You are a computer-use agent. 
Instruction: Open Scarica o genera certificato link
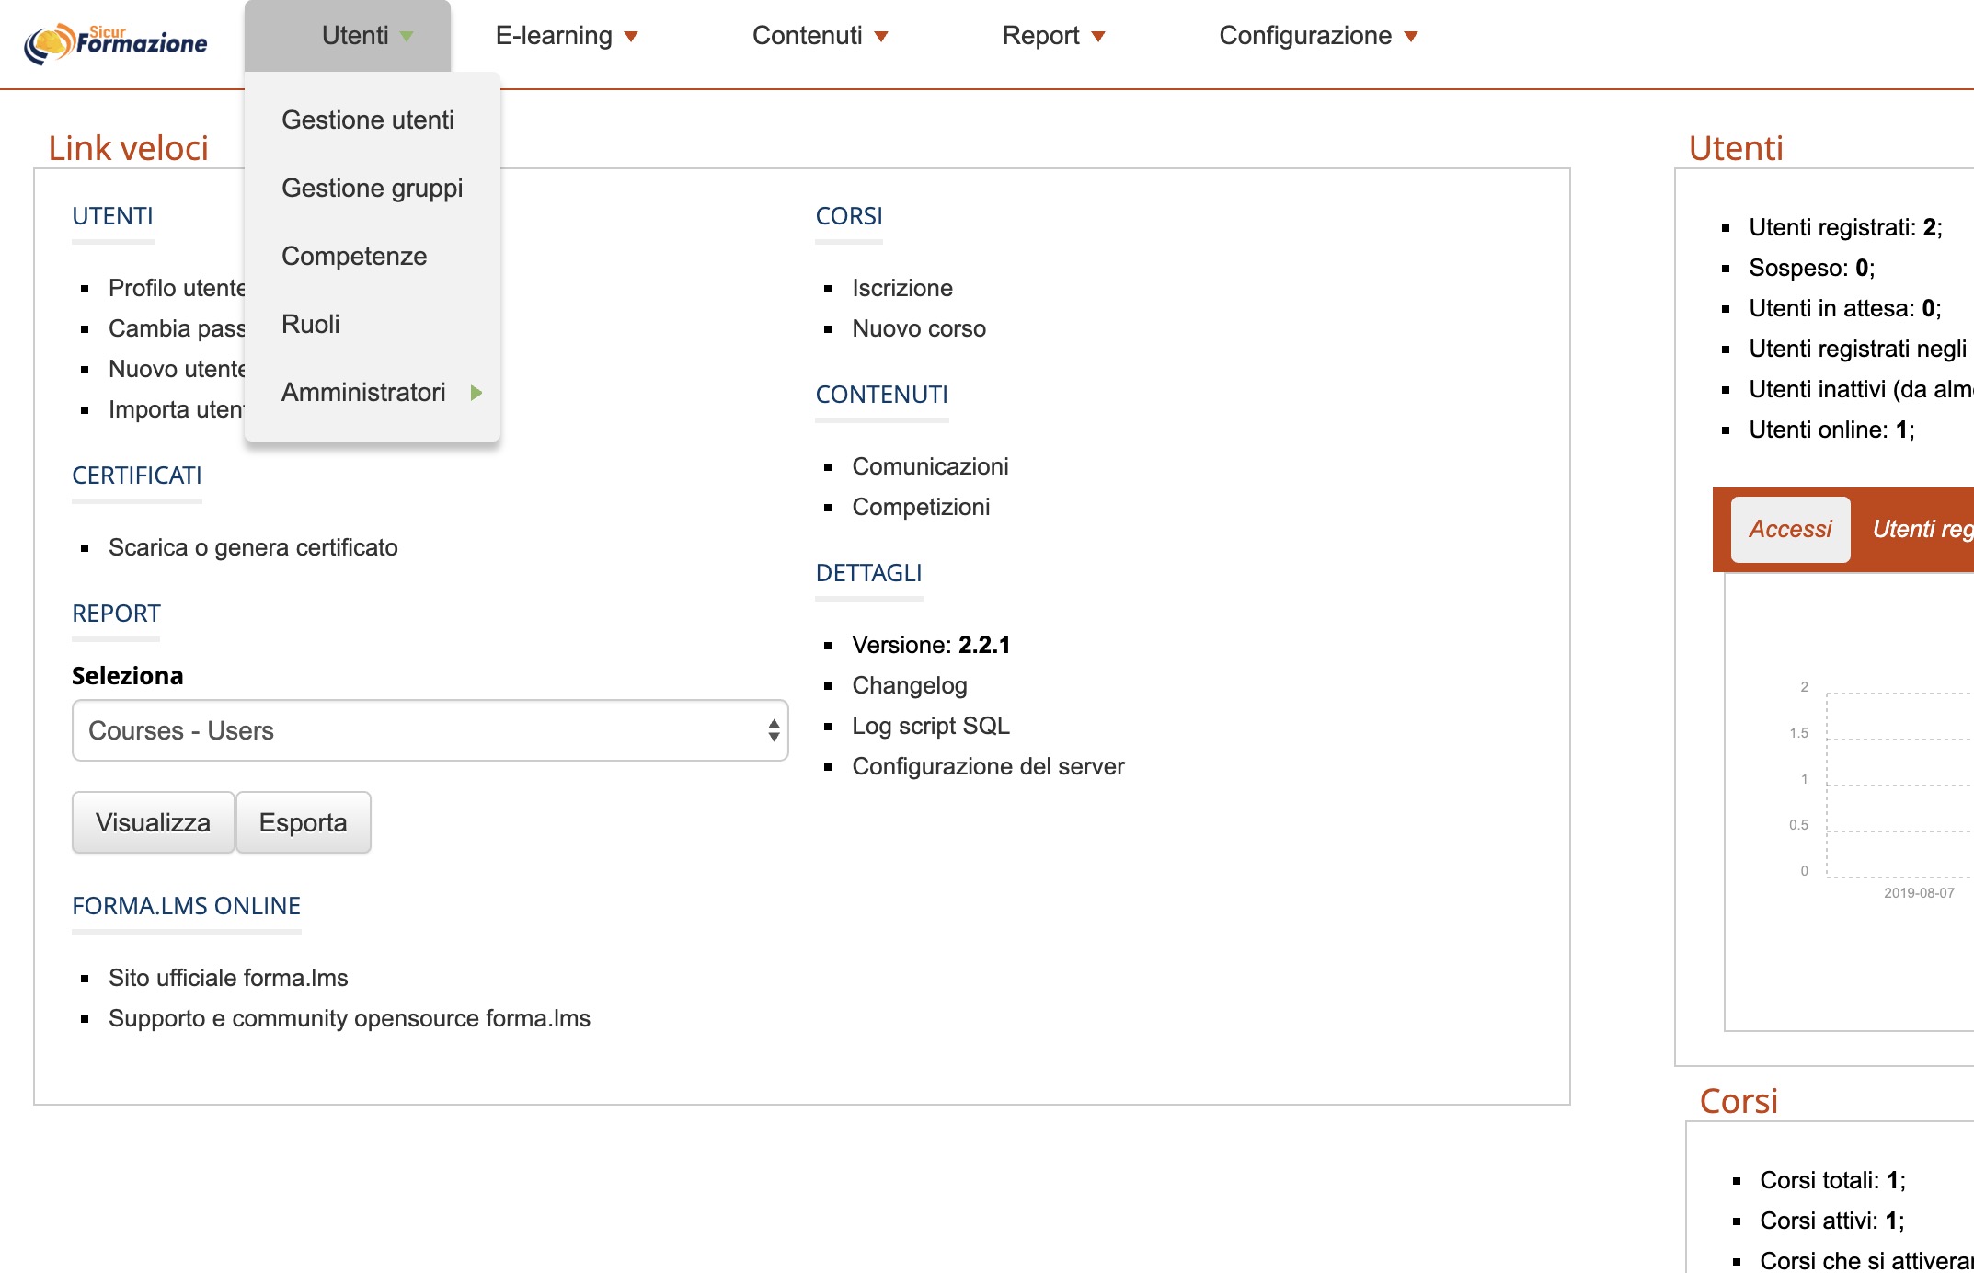tap(253, 548)
